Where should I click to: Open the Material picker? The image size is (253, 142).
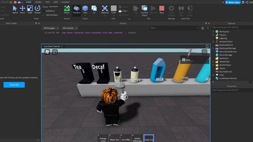(x=105, y=8)
